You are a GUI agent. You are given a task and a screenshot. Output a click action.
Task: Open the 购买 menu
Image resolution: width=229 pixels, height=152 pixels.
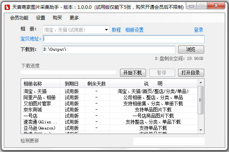pyautogui.click(x=57, y=18)
